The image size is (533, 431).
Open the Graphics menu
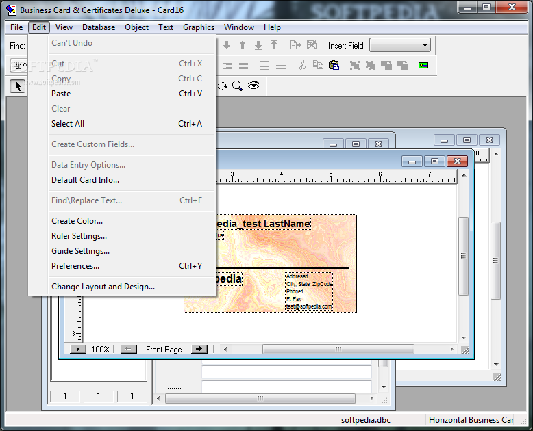coord(199,27)
